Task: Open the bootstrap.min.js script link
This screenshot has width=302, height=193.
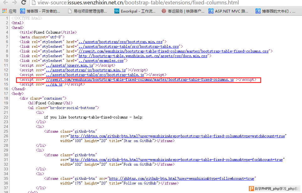Action: [86, 70]
